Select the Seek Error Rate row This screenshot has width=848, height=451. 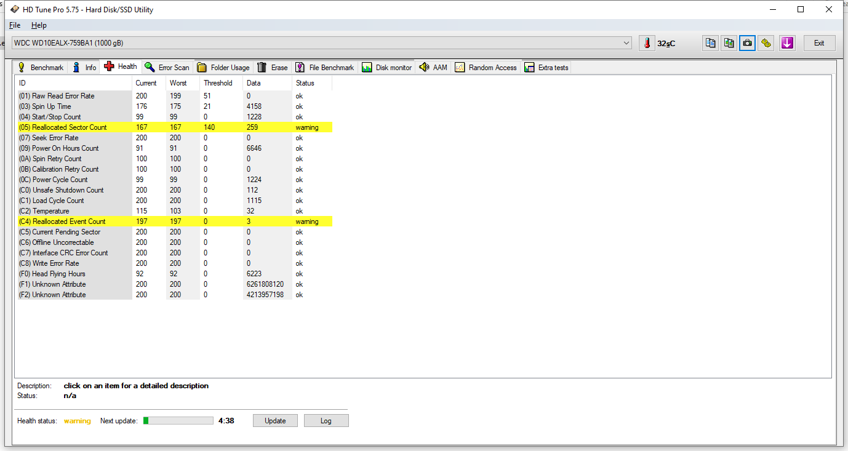(174, 138)
